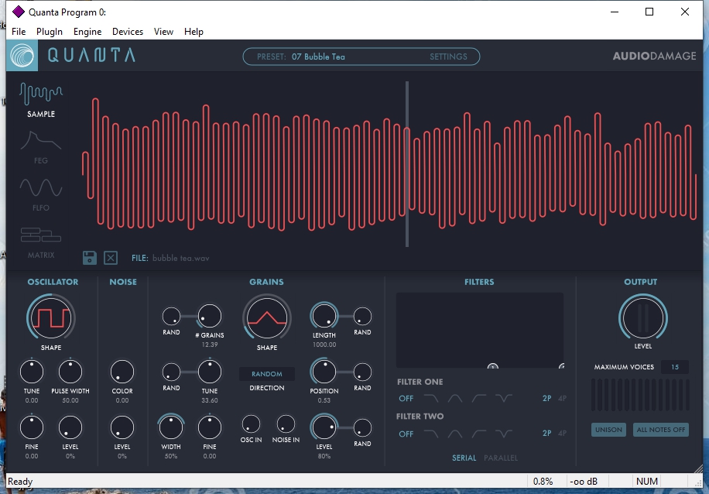Open the grain DIRECTION RANDOM selector

[x=267, y=374]
